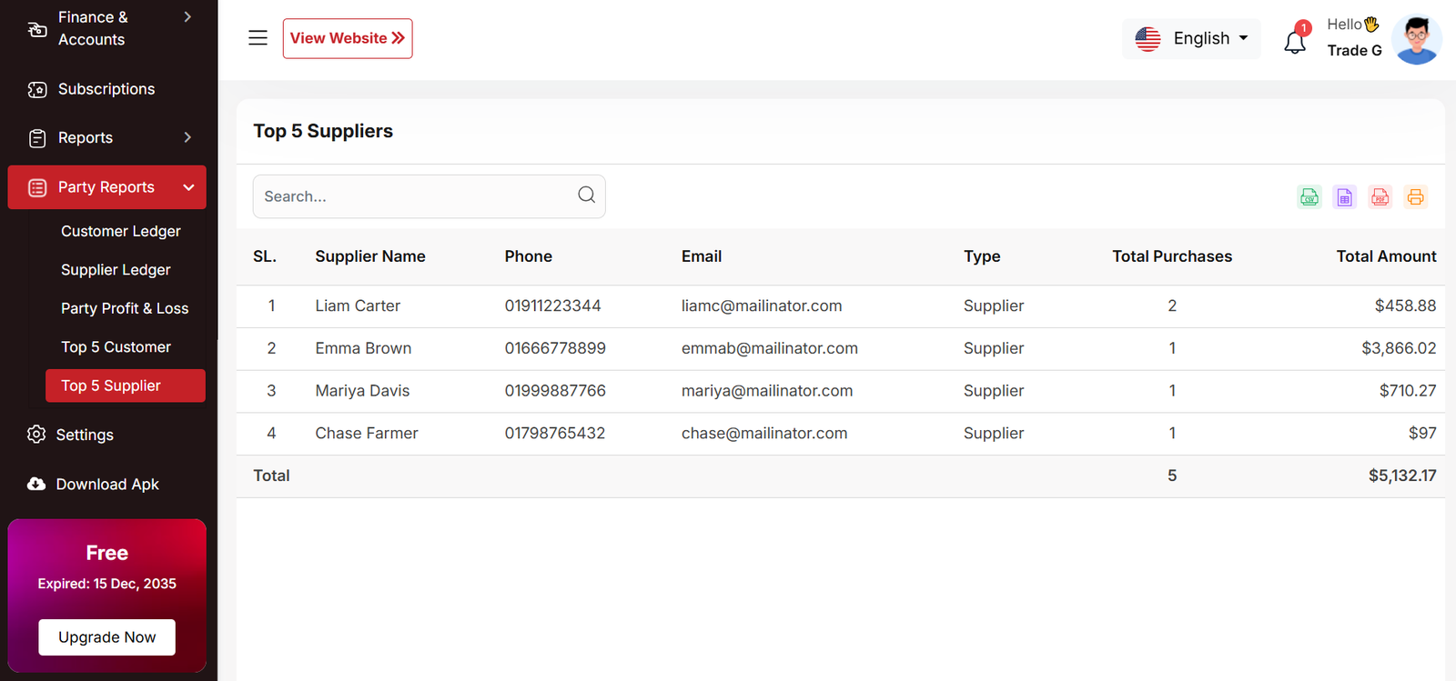The width and height of the screenshot is (1456, 681).
Task: Click the Settings gear icon in sidebar
Action: pyautogui.click(x=36, y=435)
